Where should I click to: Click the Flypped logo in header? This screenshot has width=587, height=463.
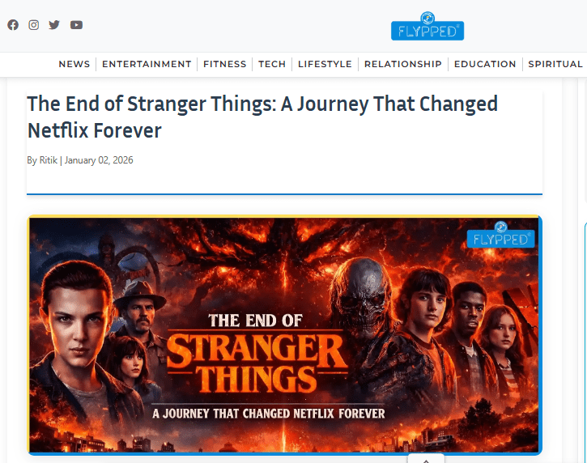427,26
